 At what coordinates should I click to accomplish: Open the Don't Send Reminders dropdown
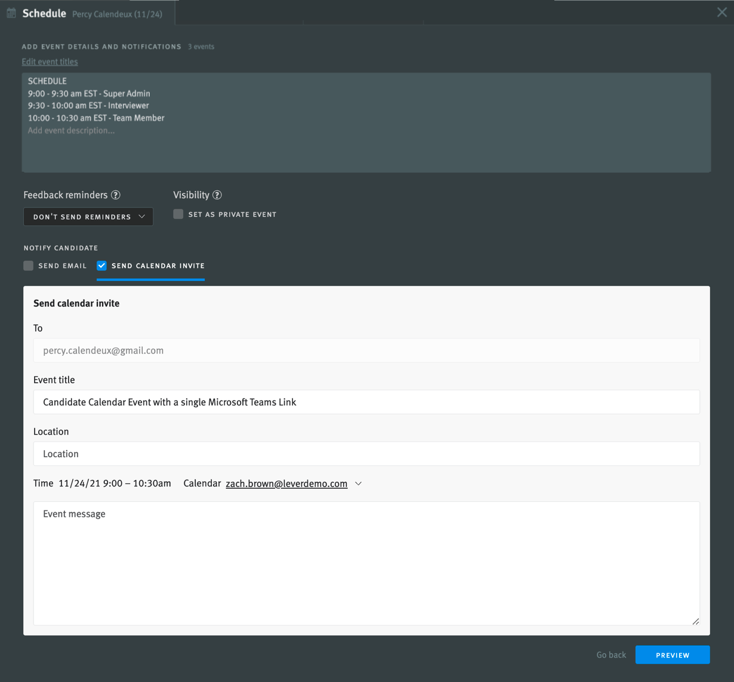coord(88,216)
